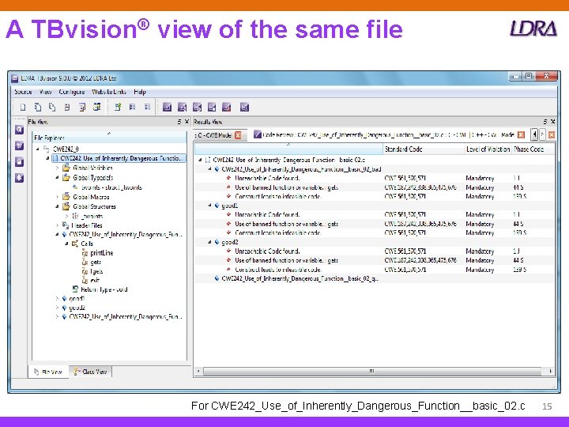Image resolution: width=569 pixels, height=427 pixels.
Task: Sort by Standard Code column header
Action: [424, 149]
